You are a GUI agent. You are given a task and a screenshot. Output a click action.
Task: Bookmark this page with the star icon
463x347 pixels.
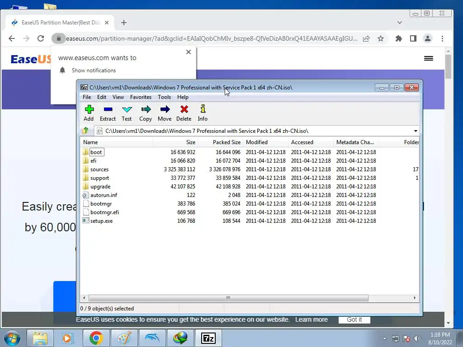[x=381, y=38]
